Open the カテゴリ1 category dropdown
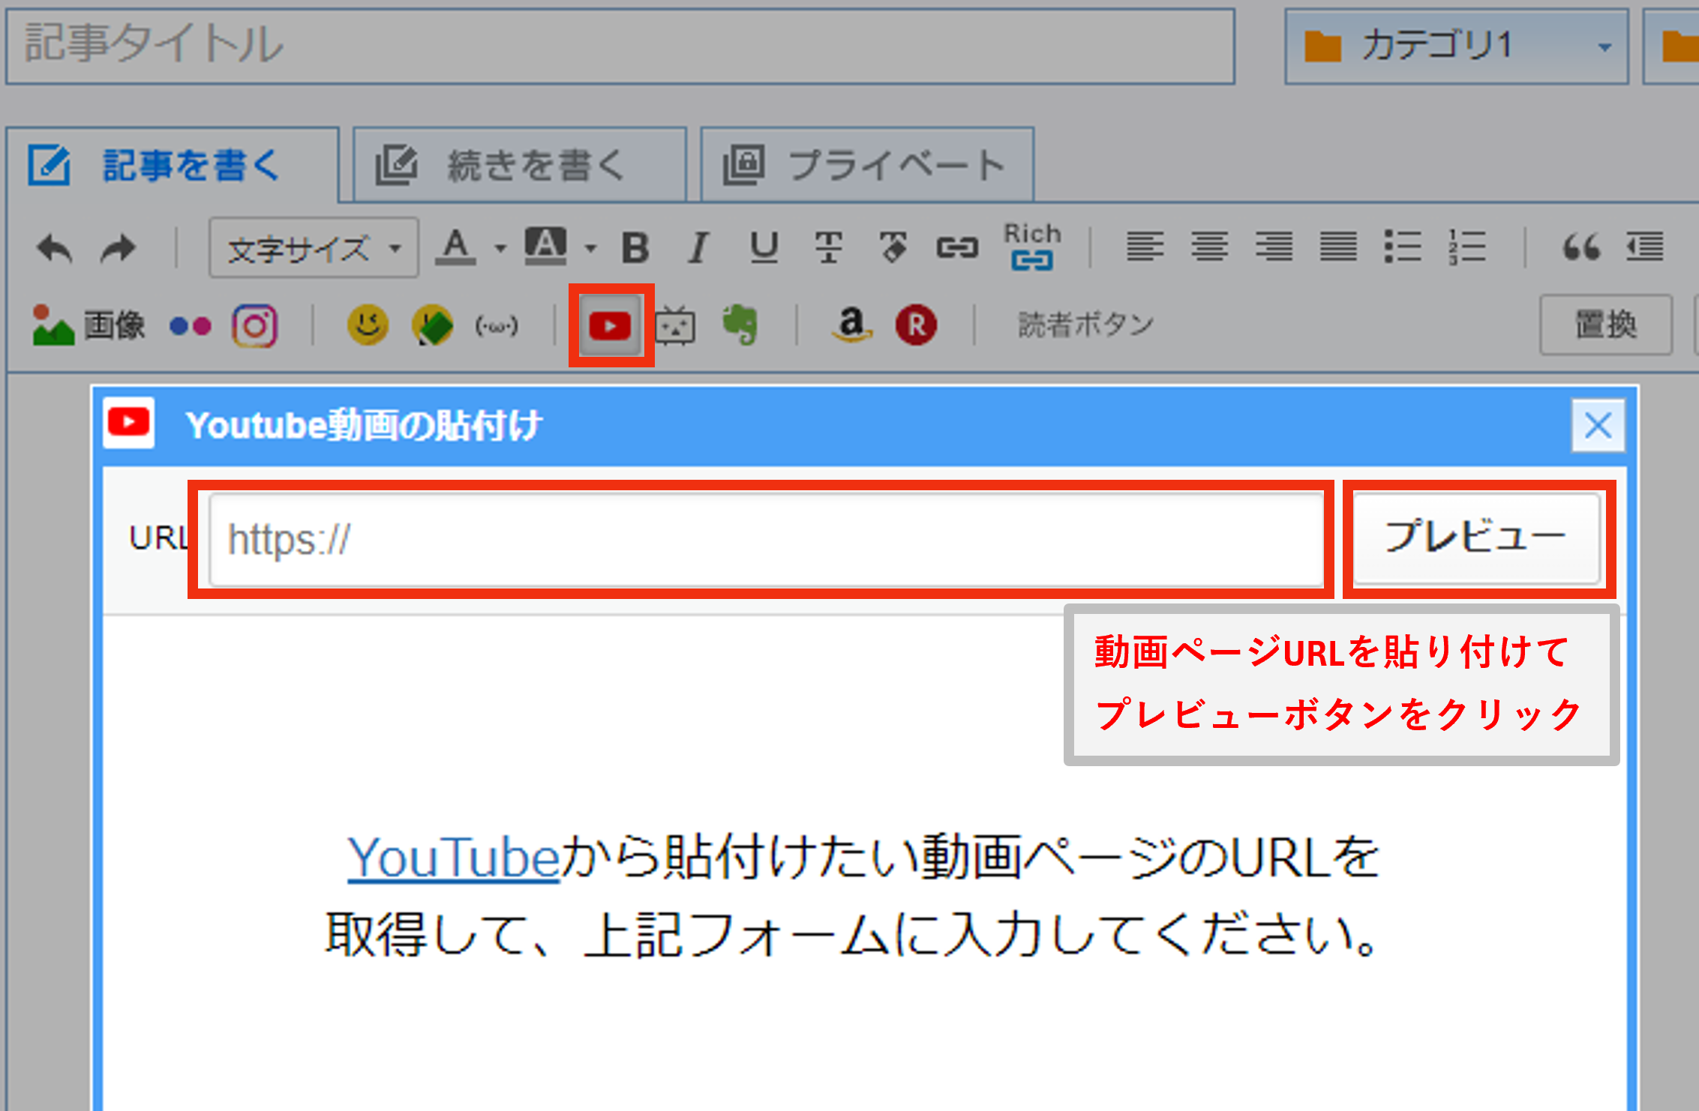Image resolution: width=1699 pixels, height=1111 pixels. [x=1457, y=46]
